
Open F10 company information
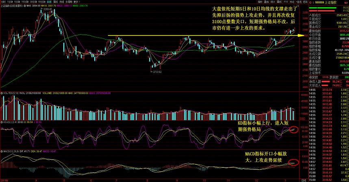[x=286, y=2]
